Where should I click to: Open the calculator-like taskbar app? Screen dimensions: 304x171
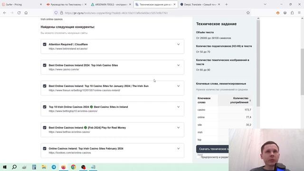click(x=34, y=167)
